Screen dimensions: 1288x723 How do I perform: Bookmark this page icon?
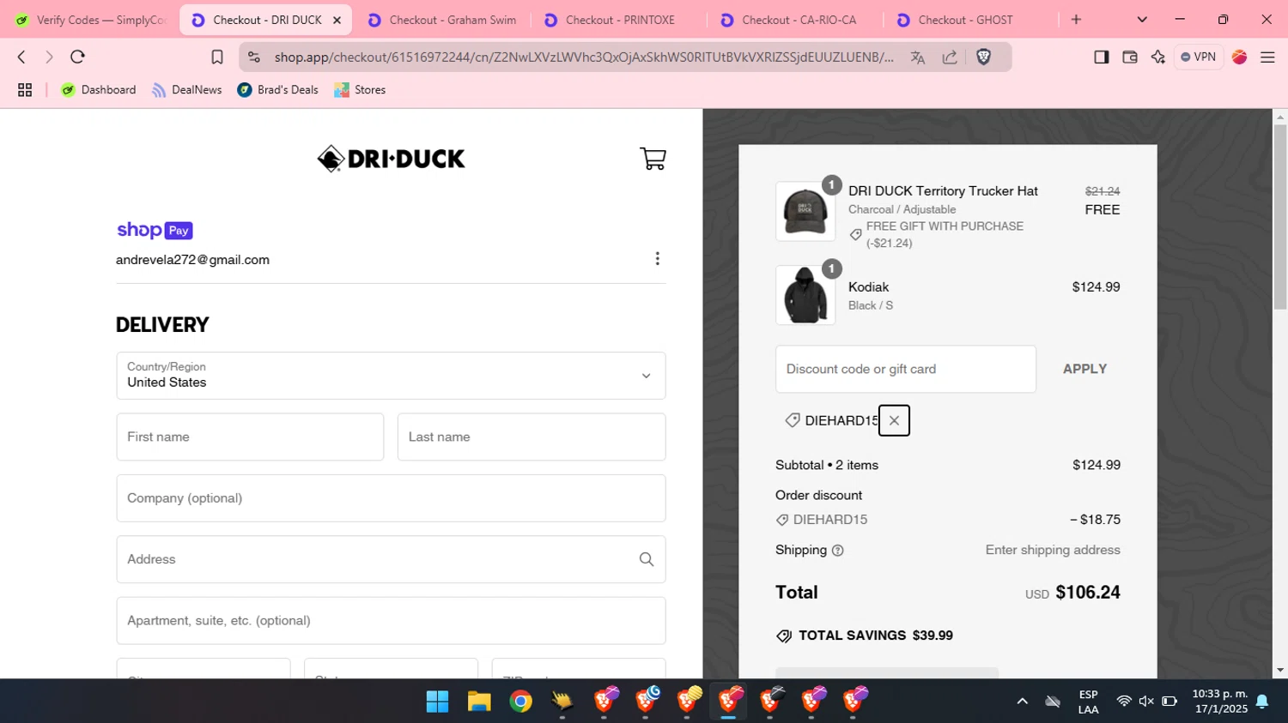[217, 57]
